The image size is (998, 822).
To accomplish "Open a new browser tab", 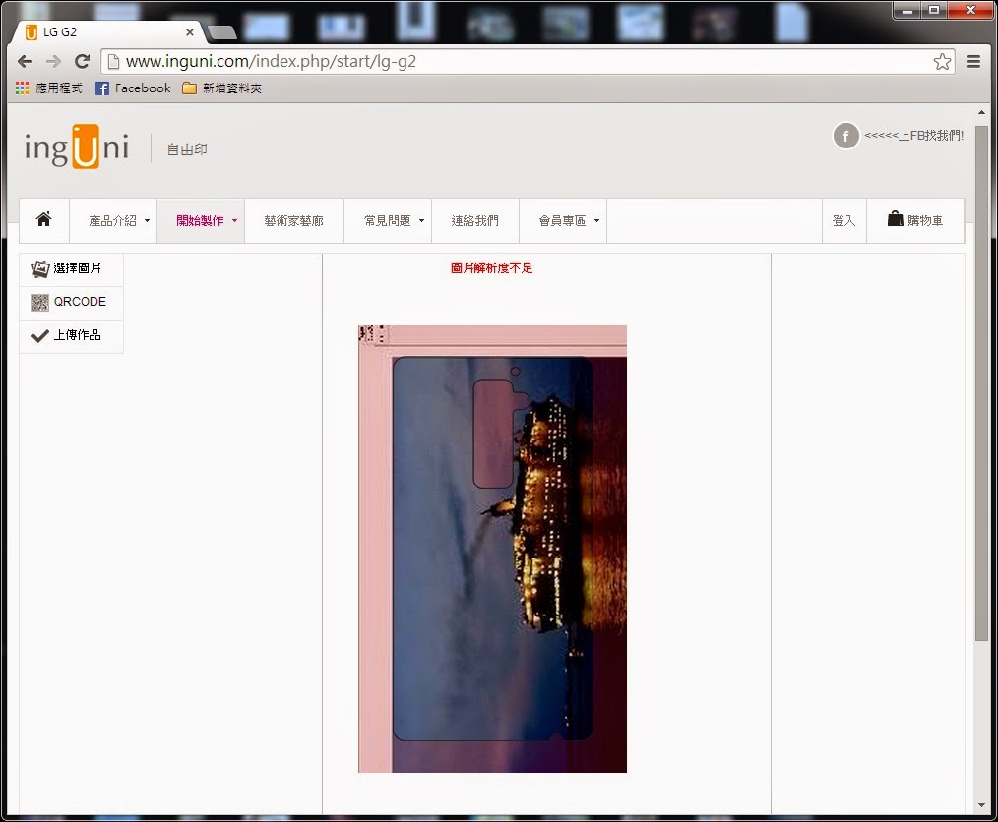I will point(221,32).
